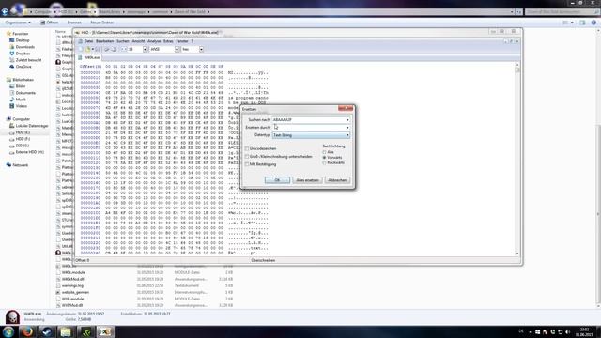Switch to the HxD icon in the taskbar

tap(105, 331)
